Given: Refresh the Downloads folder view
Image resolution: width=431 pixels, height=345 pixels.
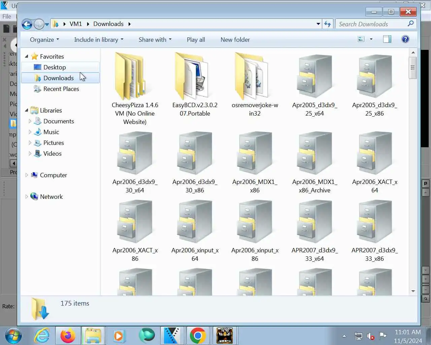Looking at the screenshot, I should pyautogui.click(x=327, y=24).
